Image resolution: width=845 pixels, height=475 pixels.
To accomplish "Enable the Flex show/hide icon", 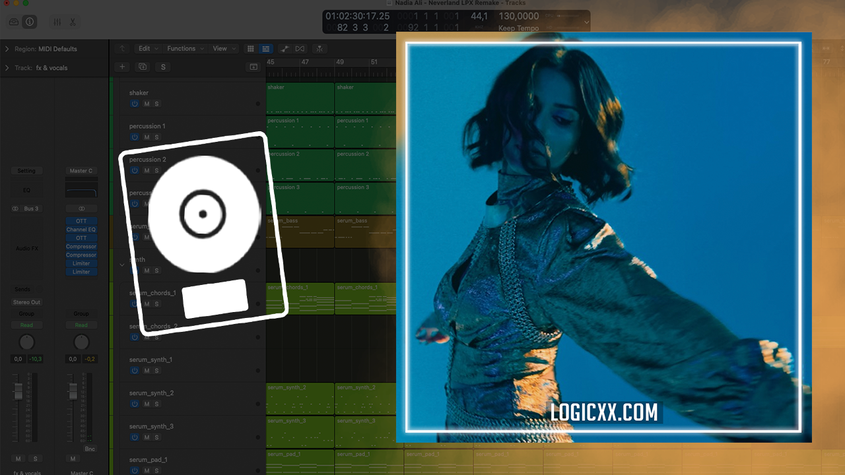I will pyautogui.click(x=300, y=48).
